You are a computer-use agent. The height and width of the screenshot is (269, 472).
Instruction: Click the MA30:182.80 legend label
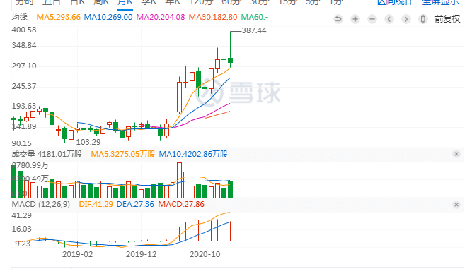(x=213, y=17)
